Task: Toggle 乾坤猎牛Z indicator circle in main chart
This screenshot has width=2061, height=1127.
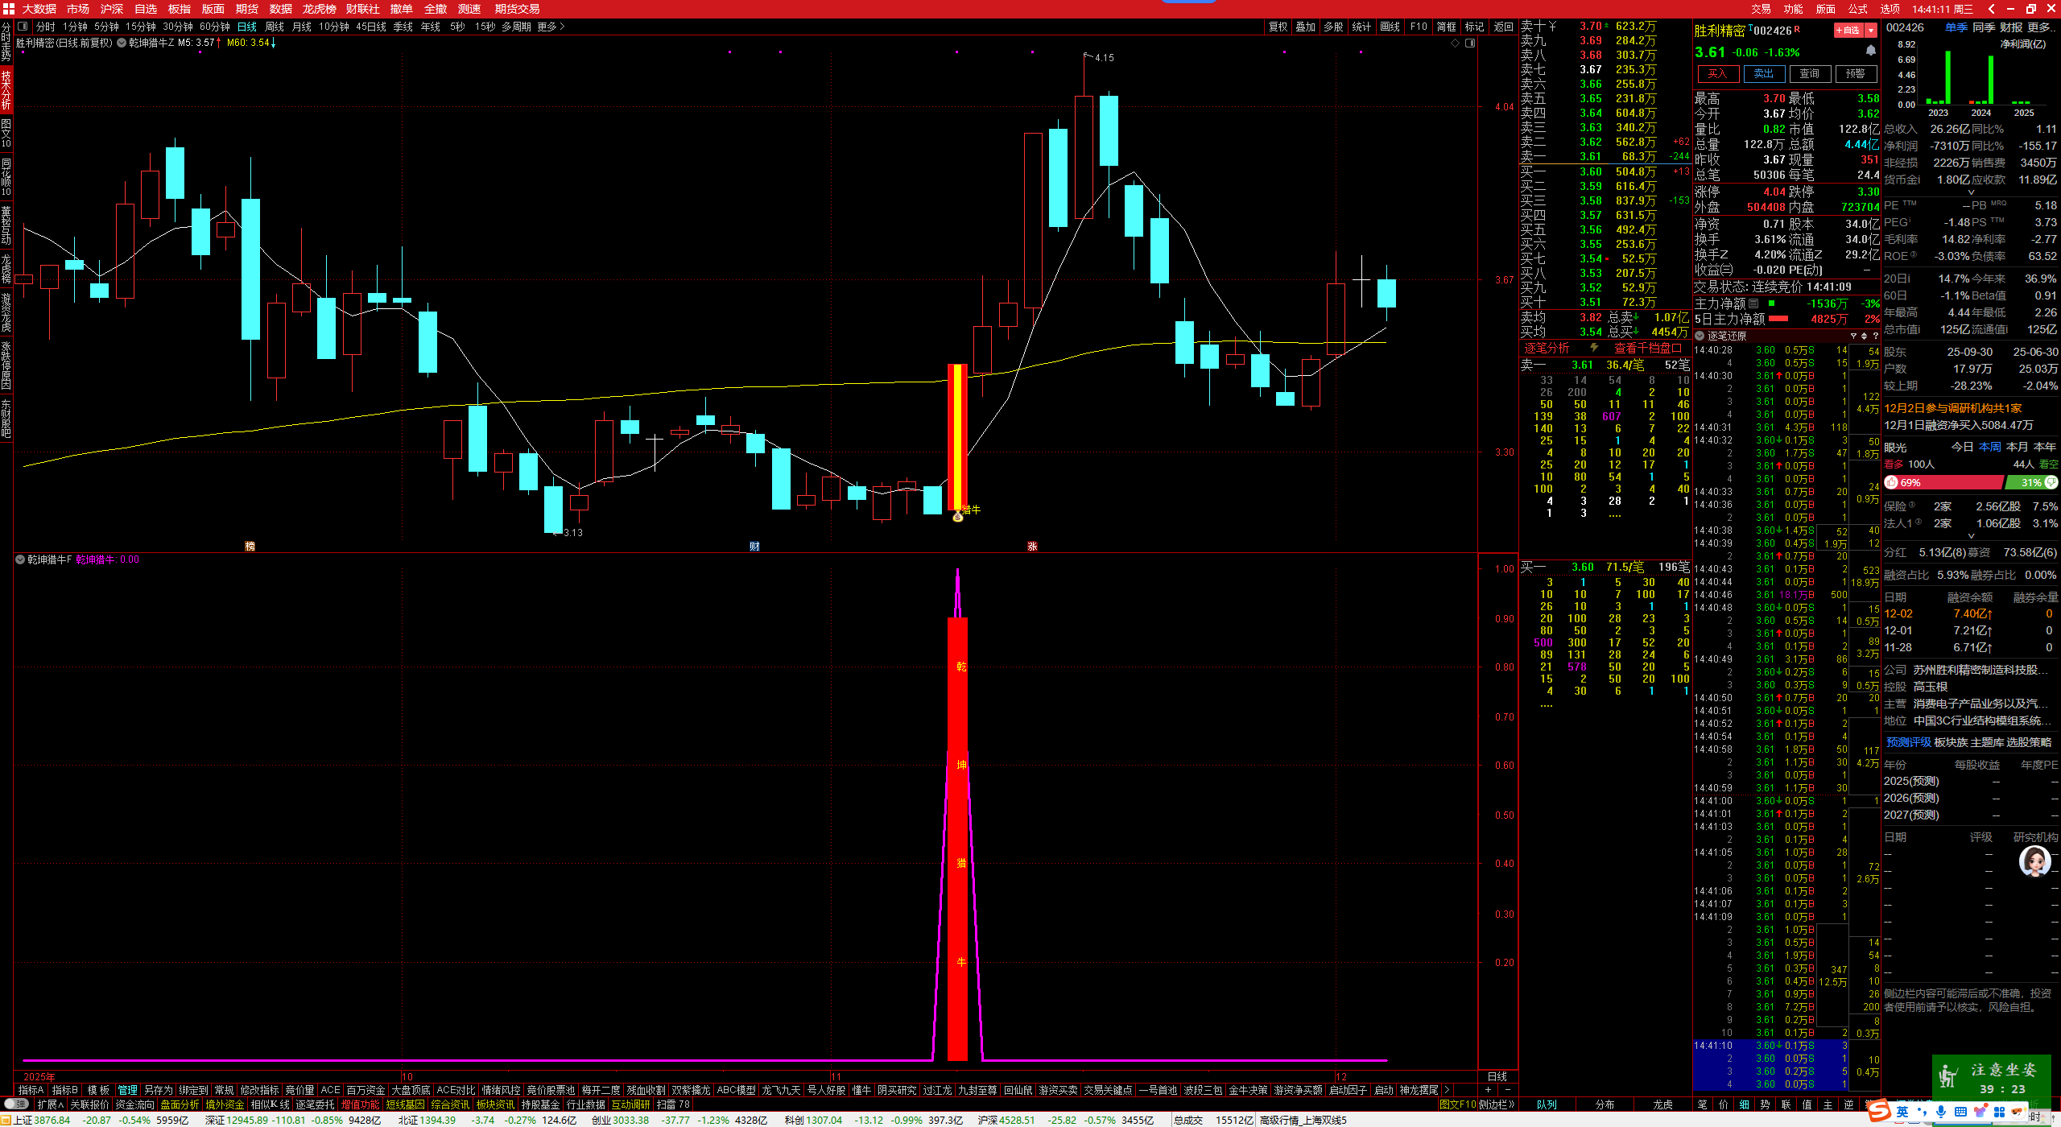Action: click(x=122, y=43)
